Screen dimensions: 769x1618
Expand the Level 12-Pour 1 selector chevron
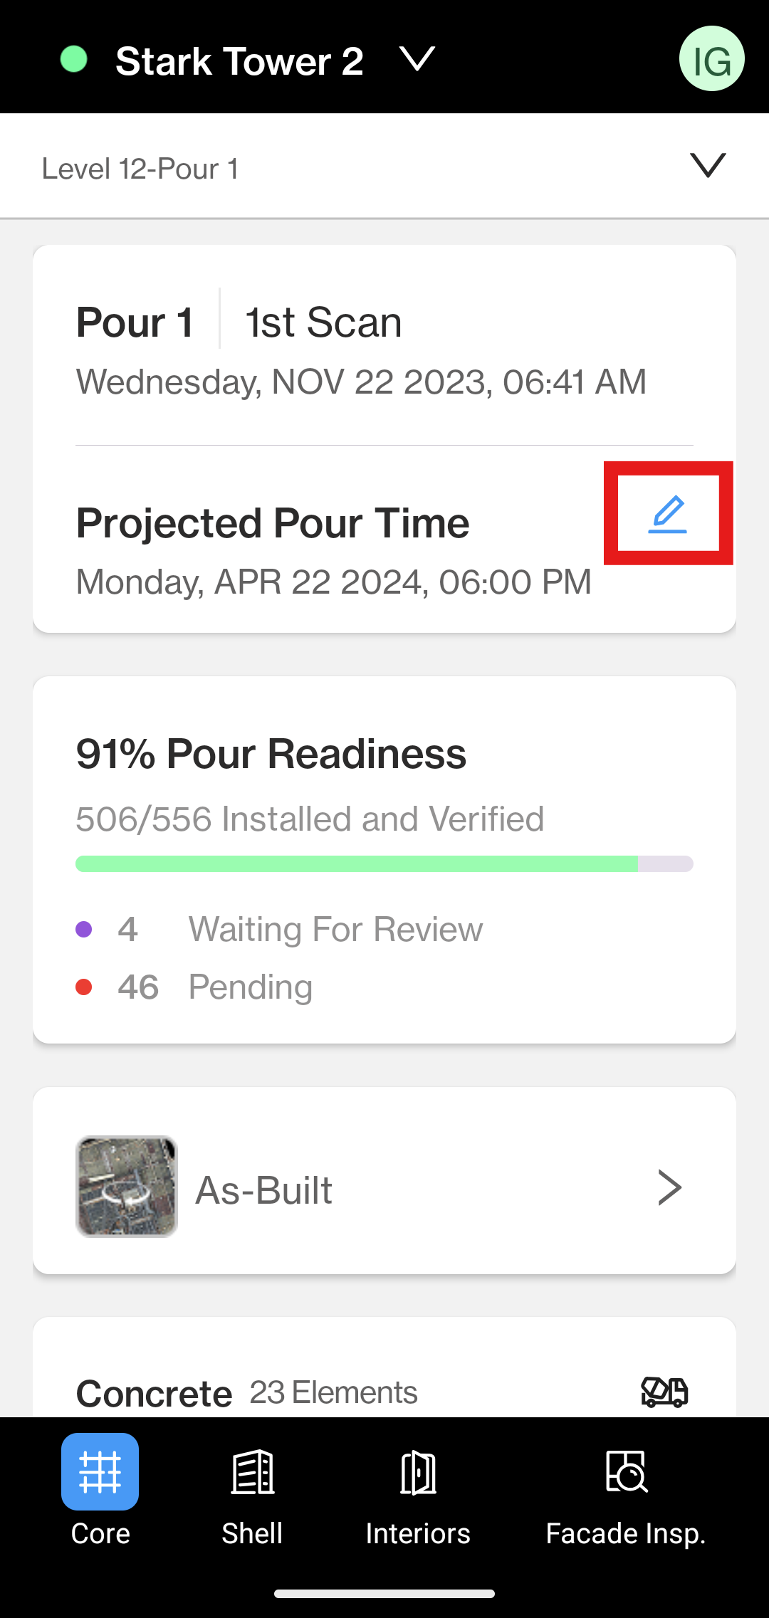point(708,165)
